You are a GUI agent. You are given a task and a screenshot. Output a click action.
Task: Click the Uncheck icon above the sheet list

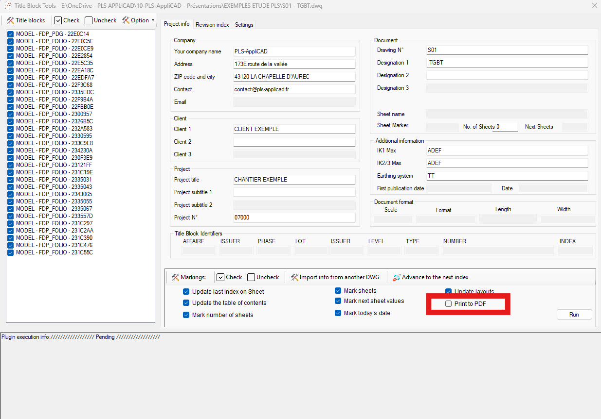(x=89, y=20)
